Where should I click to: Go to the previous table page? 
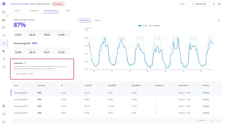coord(213,120)
